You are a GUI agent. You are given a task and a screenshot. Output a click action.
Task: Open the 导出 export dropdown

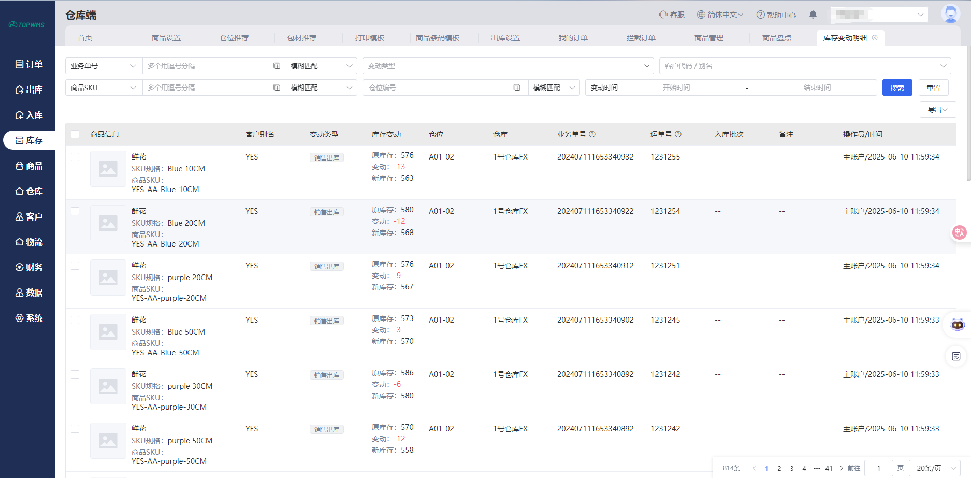tap(938, 109)
